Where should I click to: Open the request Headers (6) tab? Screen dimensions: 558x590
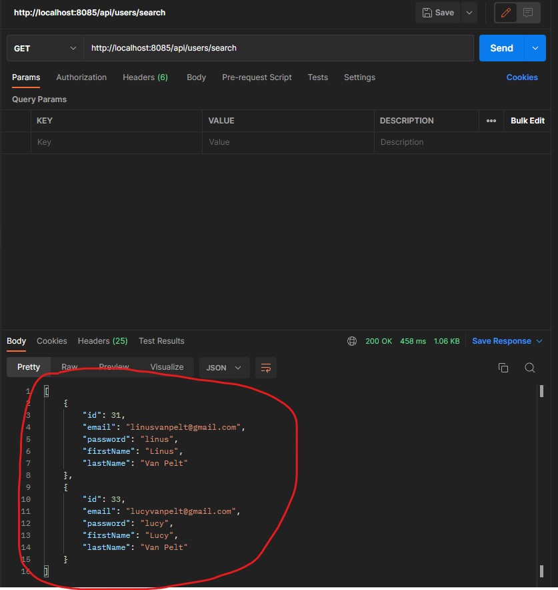coord(145,77)
